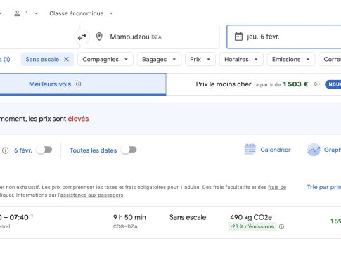341x253 pixels.
Task: Select the Meilleurs vols tab
Action: click(83, 84)
